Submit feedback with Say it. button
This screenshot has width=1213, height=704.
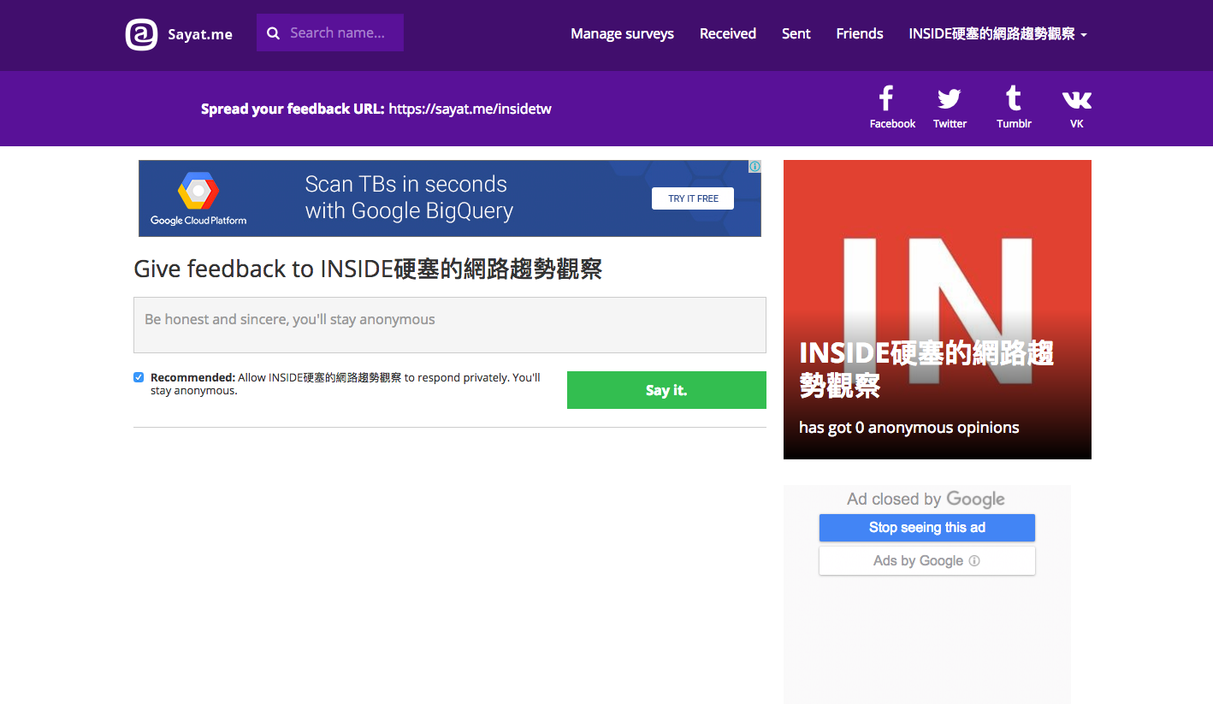click(666, 390)
